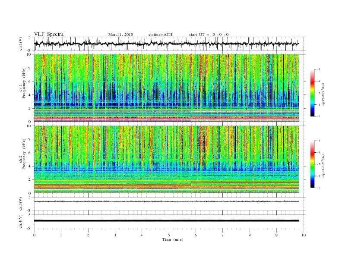Select the ch.2 "Frequency (kHz)" axis label
The height and width of the screenshot is (264, 342).
(x=24, y=154)
